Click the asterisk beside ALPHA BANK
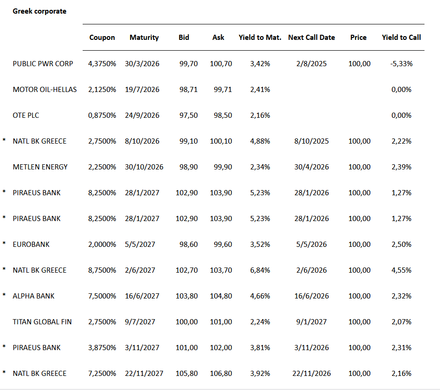Screen dimensions: 440x390 click(x=4, y=296)
